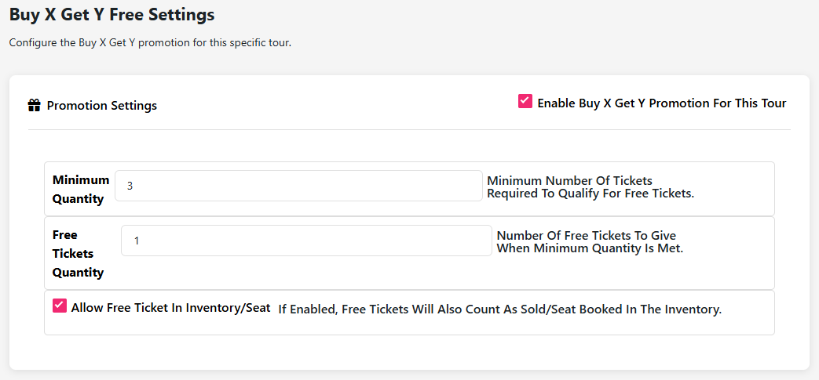
Task: Click the Free Tickets Quantity field label
Action: (78, 254)
